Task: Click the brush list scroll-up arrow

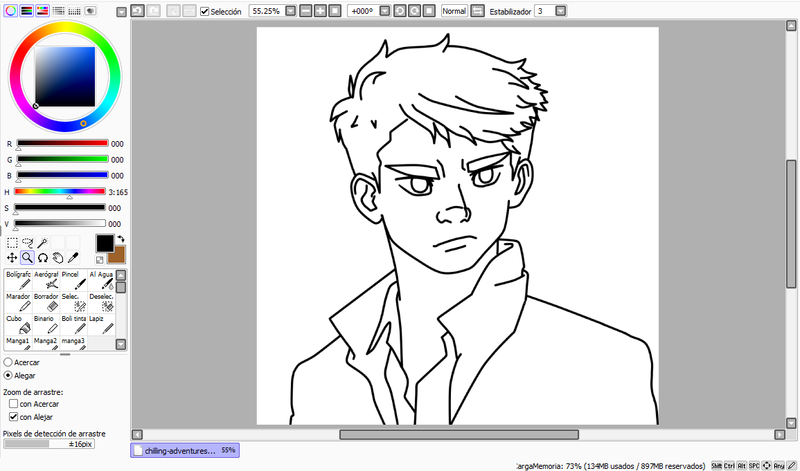Action: [121, 275]
